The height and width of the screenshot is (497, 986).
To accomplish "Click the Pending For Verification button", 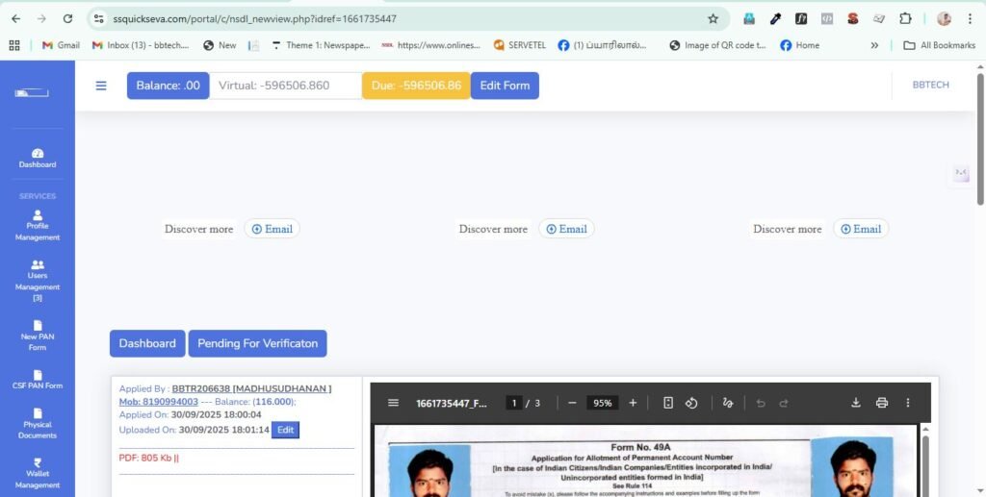I will pyautogui.click(x=257, y=343).
